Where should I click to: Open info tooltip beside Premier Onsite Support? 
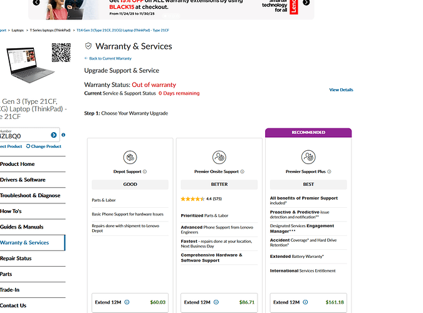coord(242,171)
